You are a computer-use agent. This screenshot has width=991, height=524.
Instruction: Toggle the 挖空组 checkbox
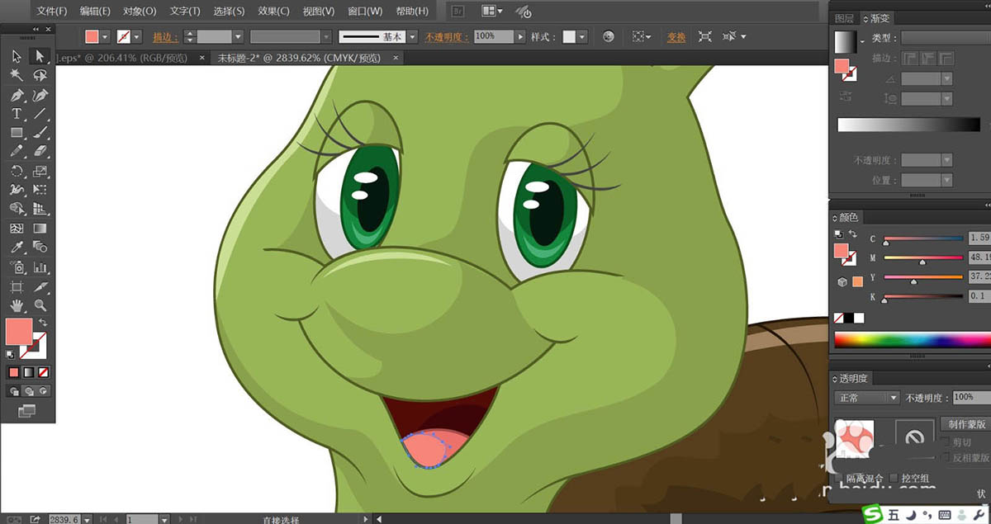tap(895, 479)
